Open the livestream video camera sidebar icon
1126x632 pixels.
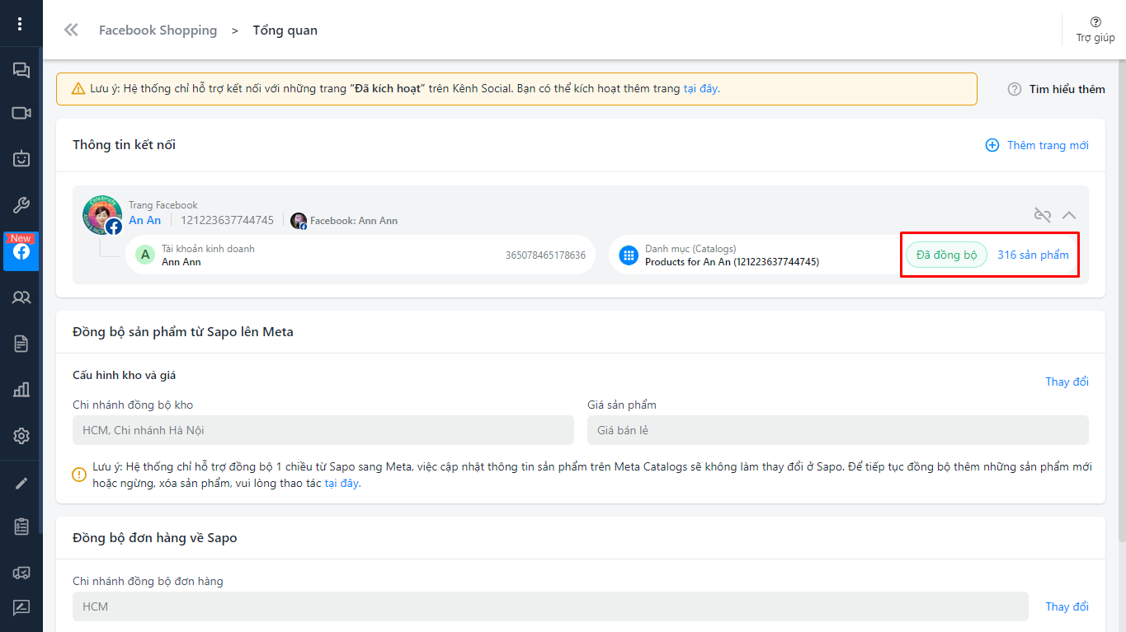coord(21,113)
